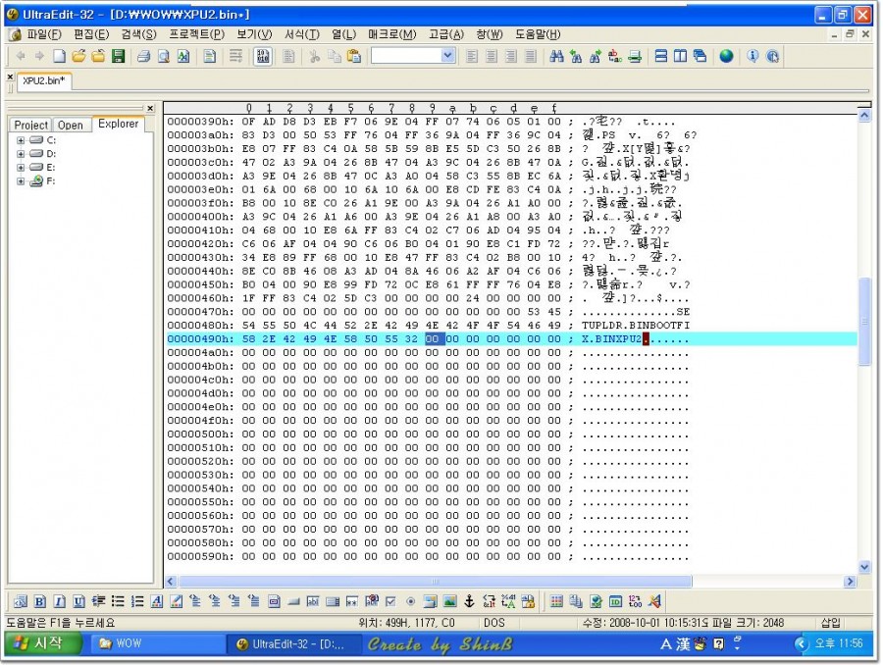This screenshot has height=665, width=883.
Task: Click the tile windows vertically icon
Action: [680, 56]
